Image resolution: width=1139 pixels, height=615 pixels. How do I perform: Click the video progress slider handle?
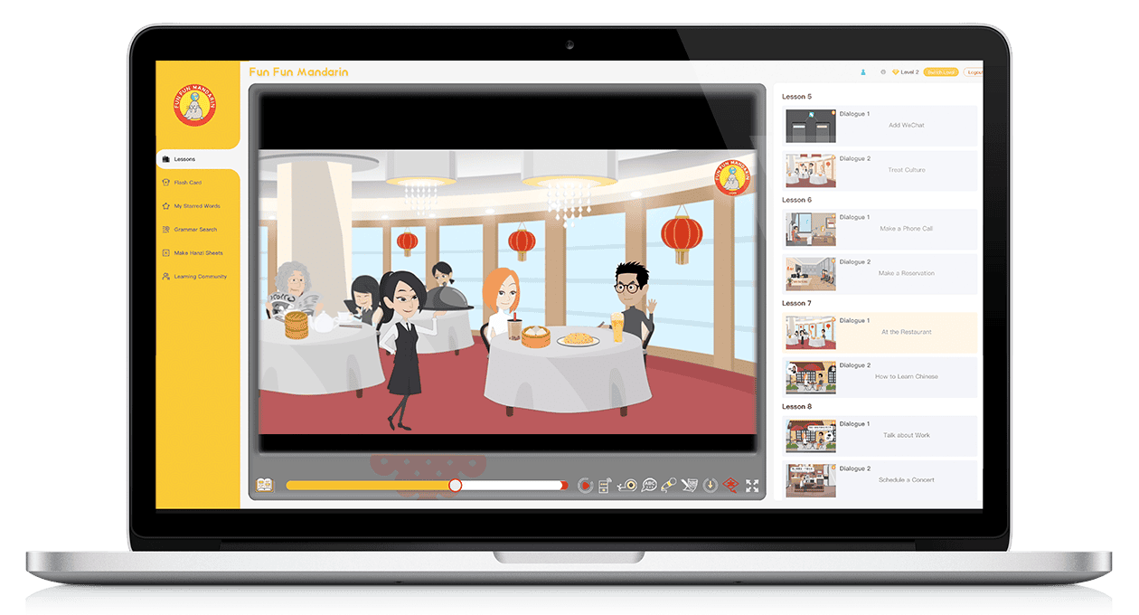tap(456, 486)
